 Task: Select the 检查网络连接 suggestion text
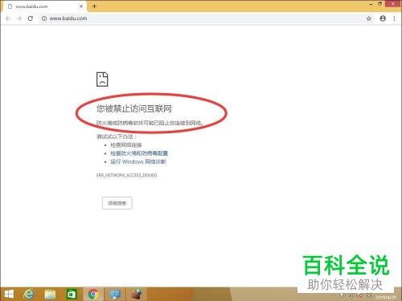coord(126,145)
